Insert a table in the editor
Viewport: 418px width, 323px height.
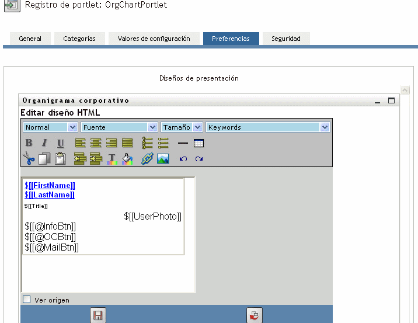point(199,143)
